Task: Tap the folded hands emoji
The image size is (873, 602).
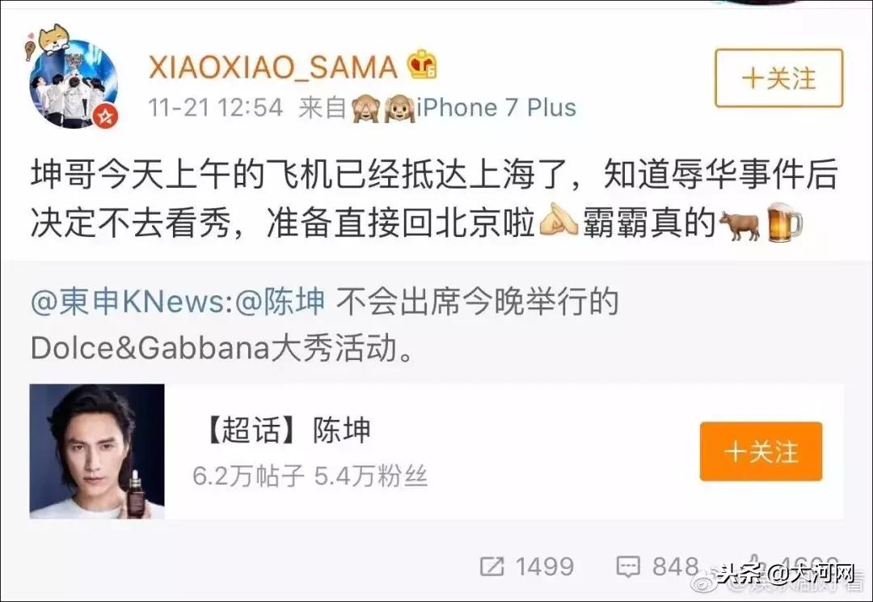Action: pos(559,223)
